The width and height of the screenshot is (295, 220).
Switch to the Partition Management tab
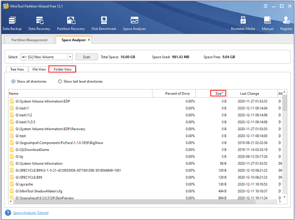[29, 40]
